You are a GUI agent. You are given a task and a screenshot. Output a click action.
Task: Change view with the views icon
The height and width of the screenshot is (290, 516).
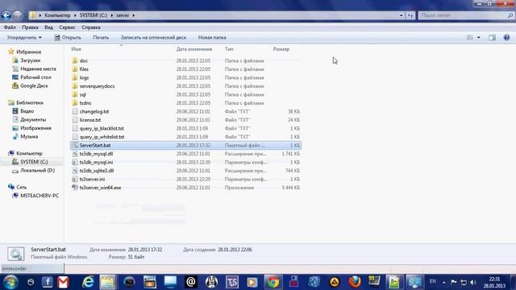click(470, 38)
